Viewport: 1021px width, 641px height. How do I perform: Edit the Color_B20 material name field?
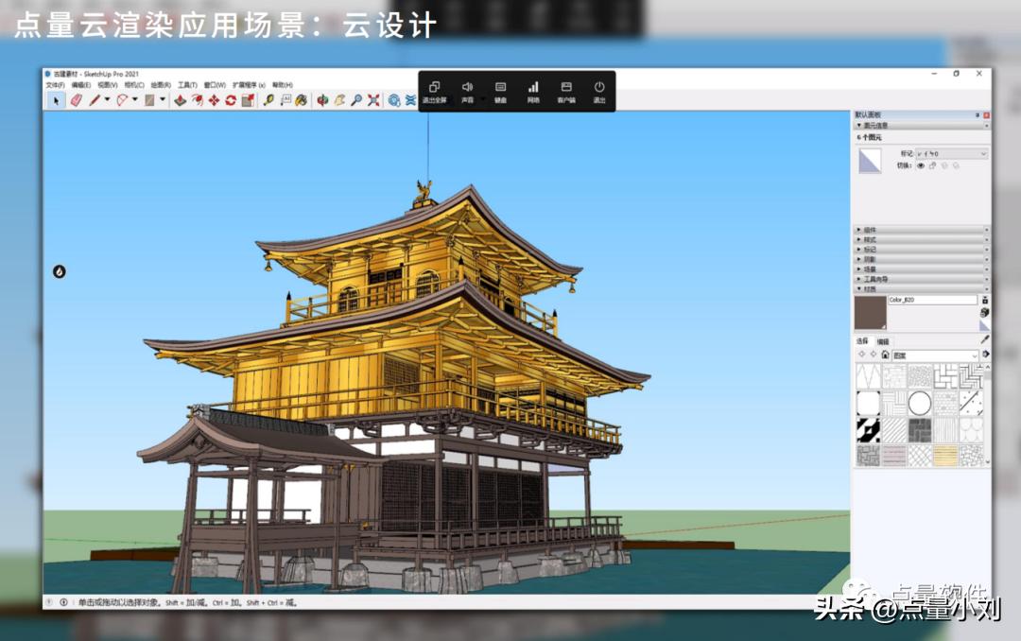[932, 300]
